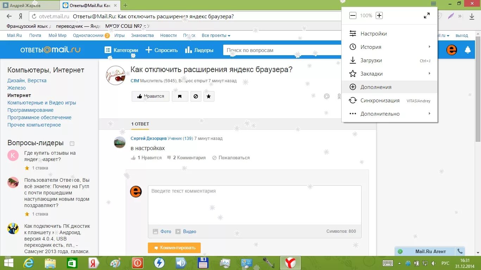The image size is (481, 270).
Task: Click the Поиск по вопросам search field
Action: click(282, 50)
